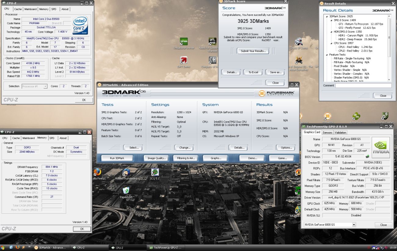
Task: Click the Intel Core 2 Duo logo in CPU-Z
Action: pos(80,25)
